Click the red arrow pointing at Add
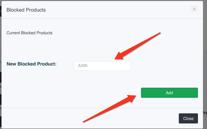 click(x=109, y=109)
